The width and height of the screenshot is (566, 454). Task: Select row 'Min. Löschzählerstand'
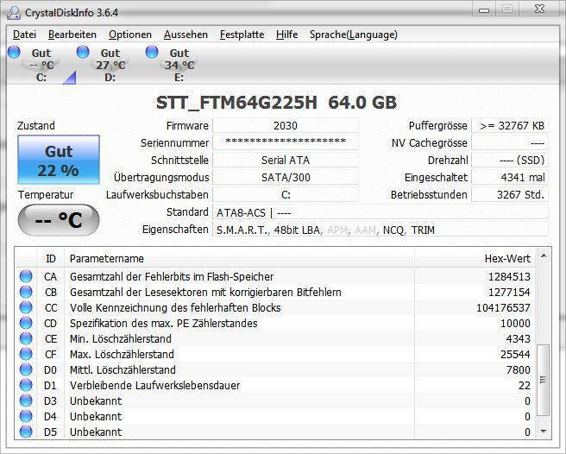click(x=276, y=339)
